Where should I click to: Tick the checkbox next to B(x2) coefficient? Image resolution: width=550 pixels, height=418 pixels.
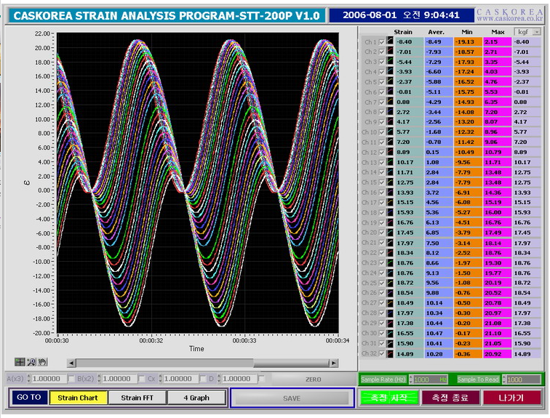[x=142, y=379]
